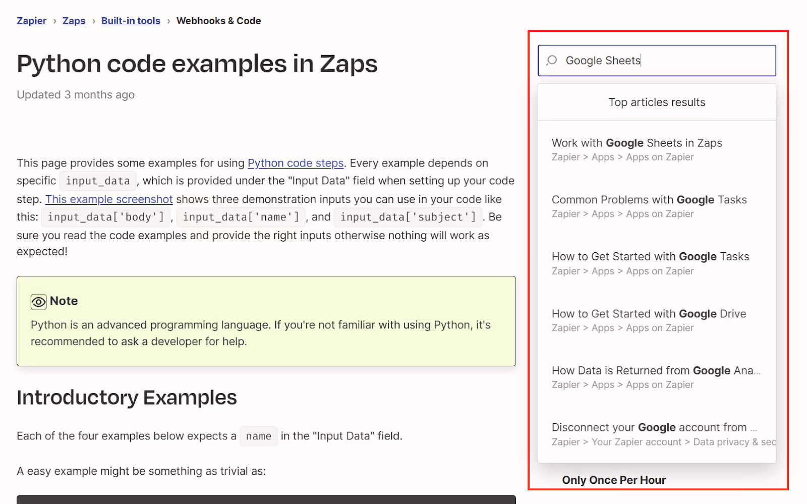
Task: Follow the Python code steps link
Action: (x=296, y=163)
